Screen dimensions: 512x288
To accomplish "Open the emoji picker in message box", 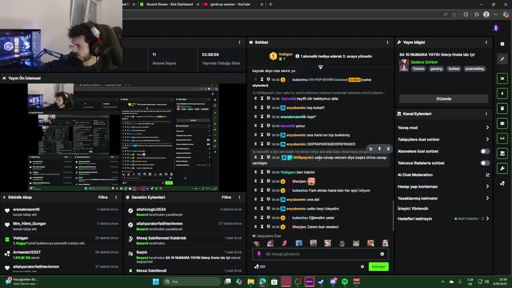I will click(382, 254).
